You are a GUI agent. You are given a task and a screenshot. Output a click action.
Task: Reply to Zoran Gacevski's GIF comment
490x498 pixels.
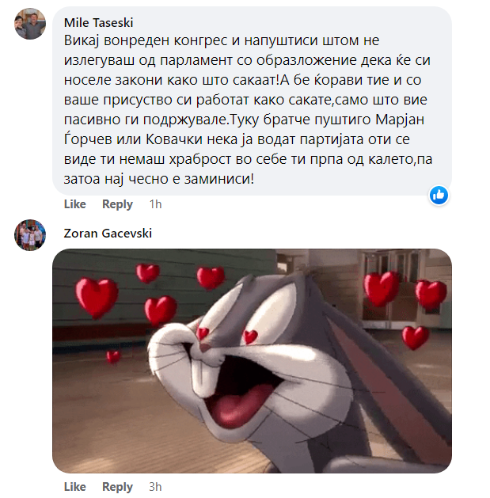click(x=117, y=487)
